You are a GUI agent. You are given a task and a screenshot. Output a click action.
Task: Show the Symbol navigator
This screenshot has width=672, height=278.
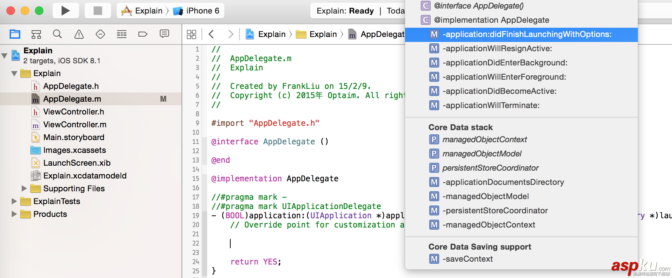(36, 34)
